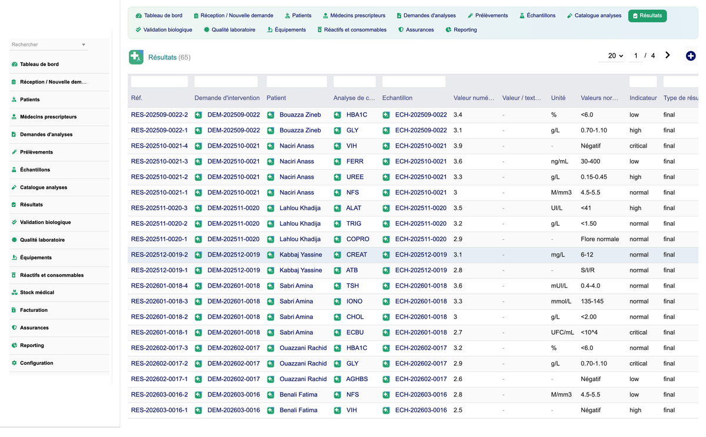This screenshot has height=437, width=706.
Task: Click demand icon in RES-202509-0022-2 row
Action: coord(198,115)
